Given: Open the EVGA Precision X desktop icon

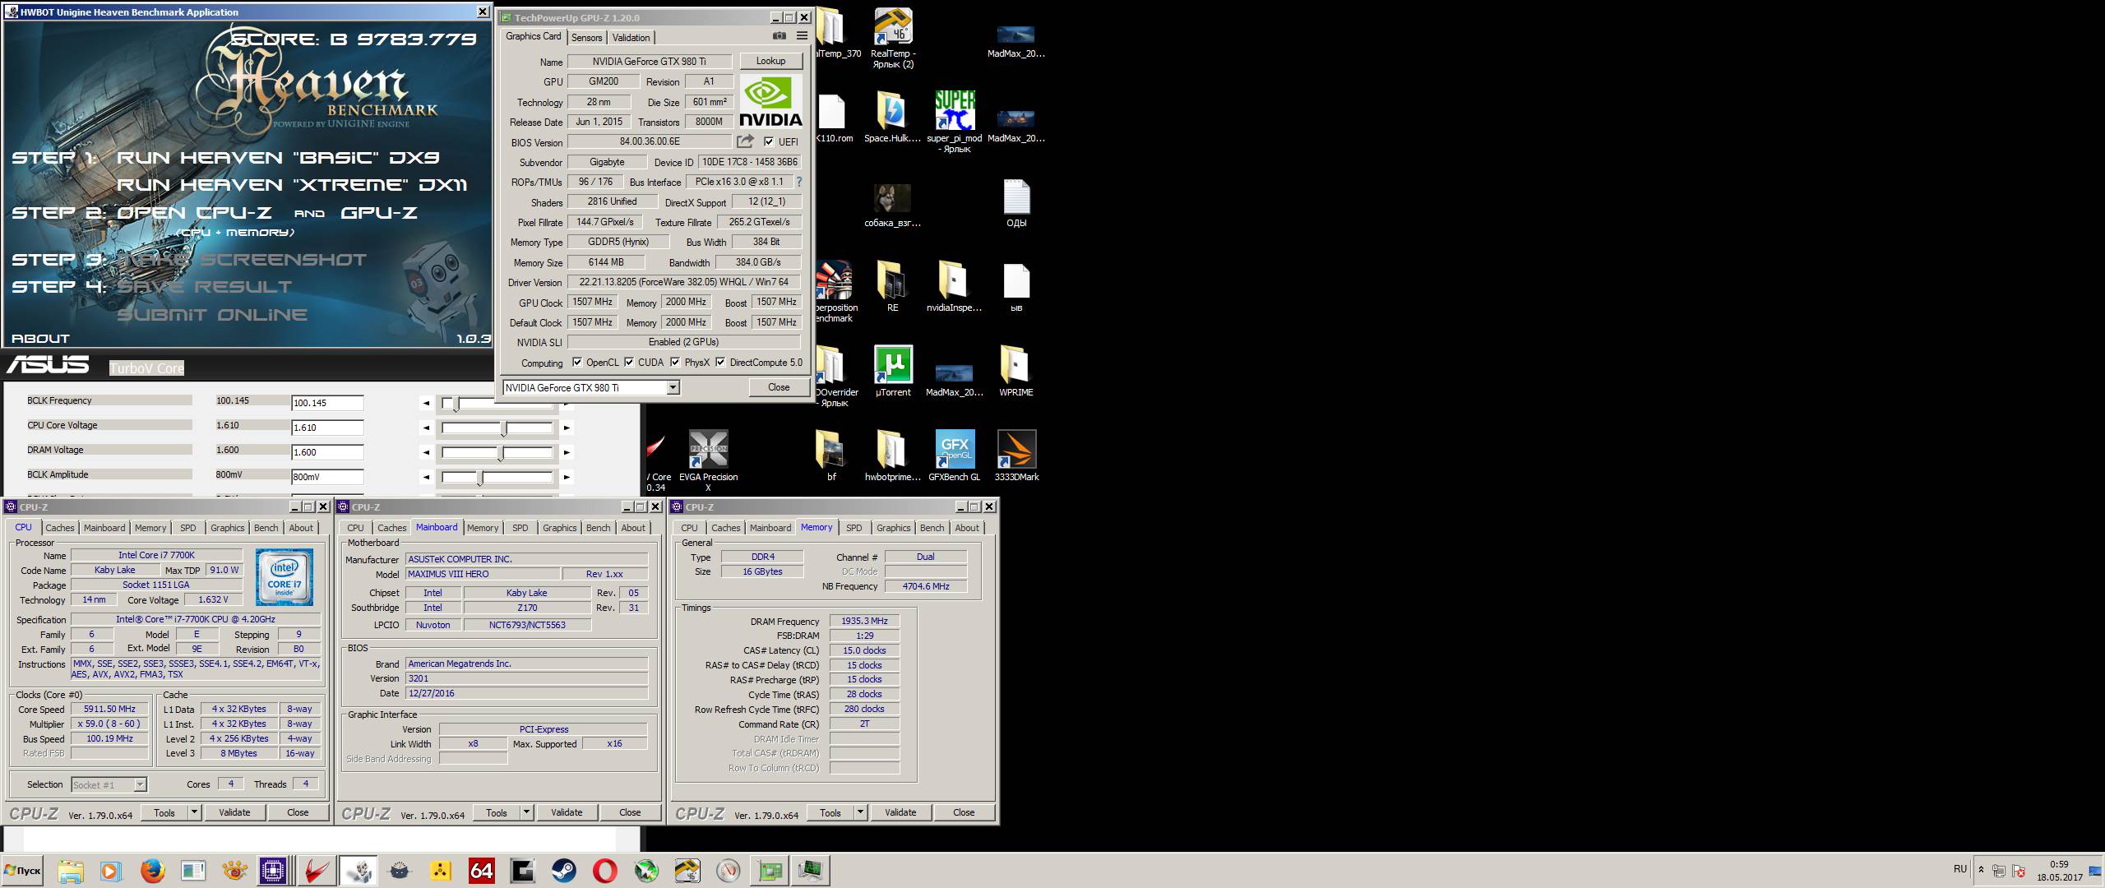Looking at the screenshot, I should pyautogui.click(x=709, y=460).
